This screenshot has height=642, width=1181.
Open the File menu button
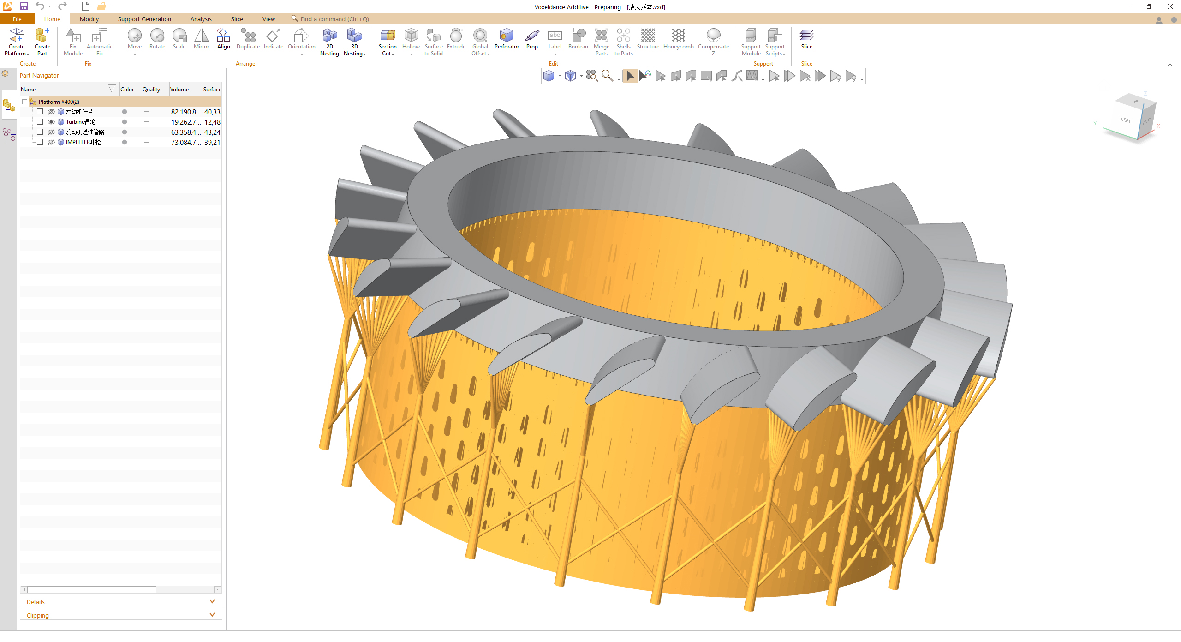(17, 19)
